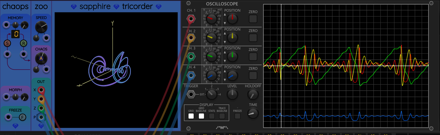Click the CH. 1 voltage scale knob

[x=210, y=19]
